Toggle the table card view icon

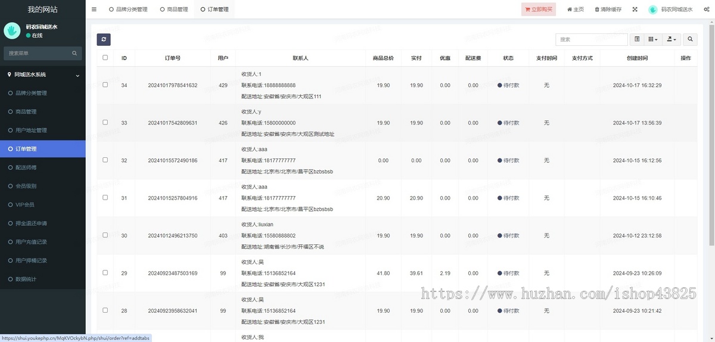637,39
